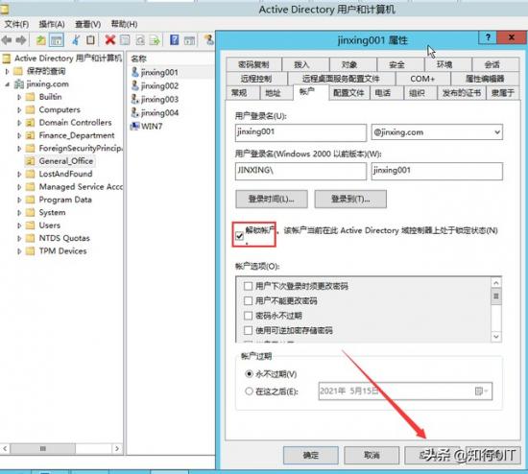The width and height of the screenshot is (528, 474).
Task: Expand the Computers tree node
Action: tap(19, 109)
